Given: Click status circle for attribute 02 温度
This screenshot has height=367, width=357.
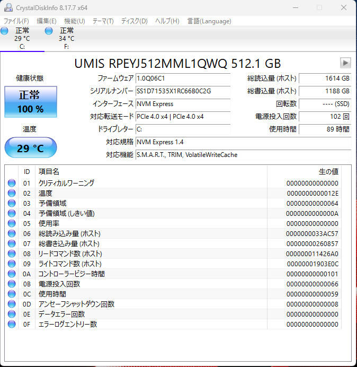Looking at the screenshot, I should (12, 193).
